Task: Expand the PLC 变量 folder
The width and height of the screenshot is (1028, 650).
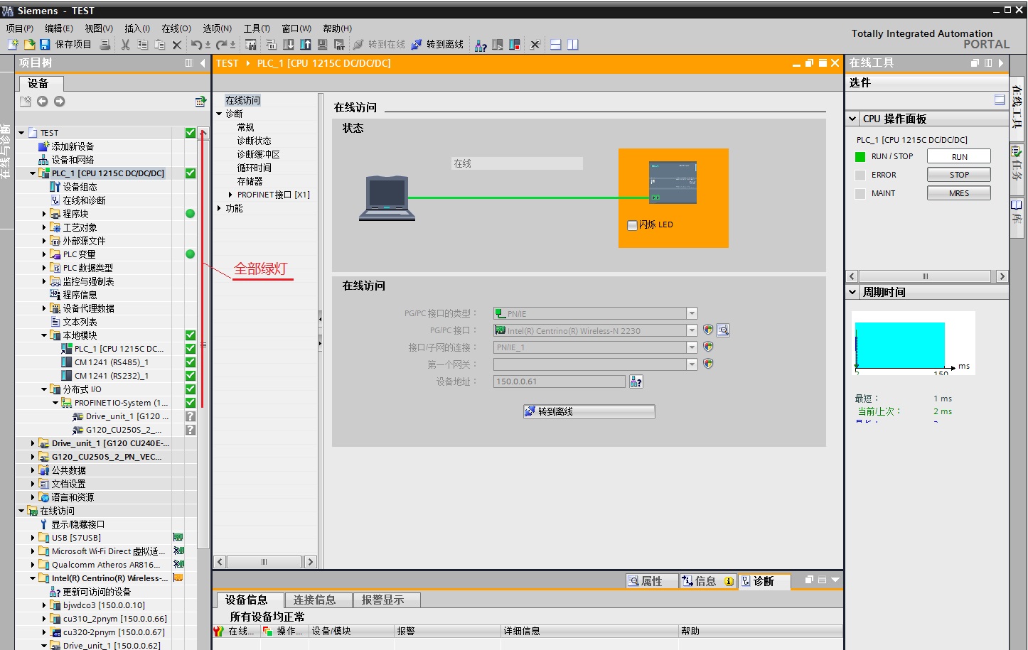Action: click(44, 254)
